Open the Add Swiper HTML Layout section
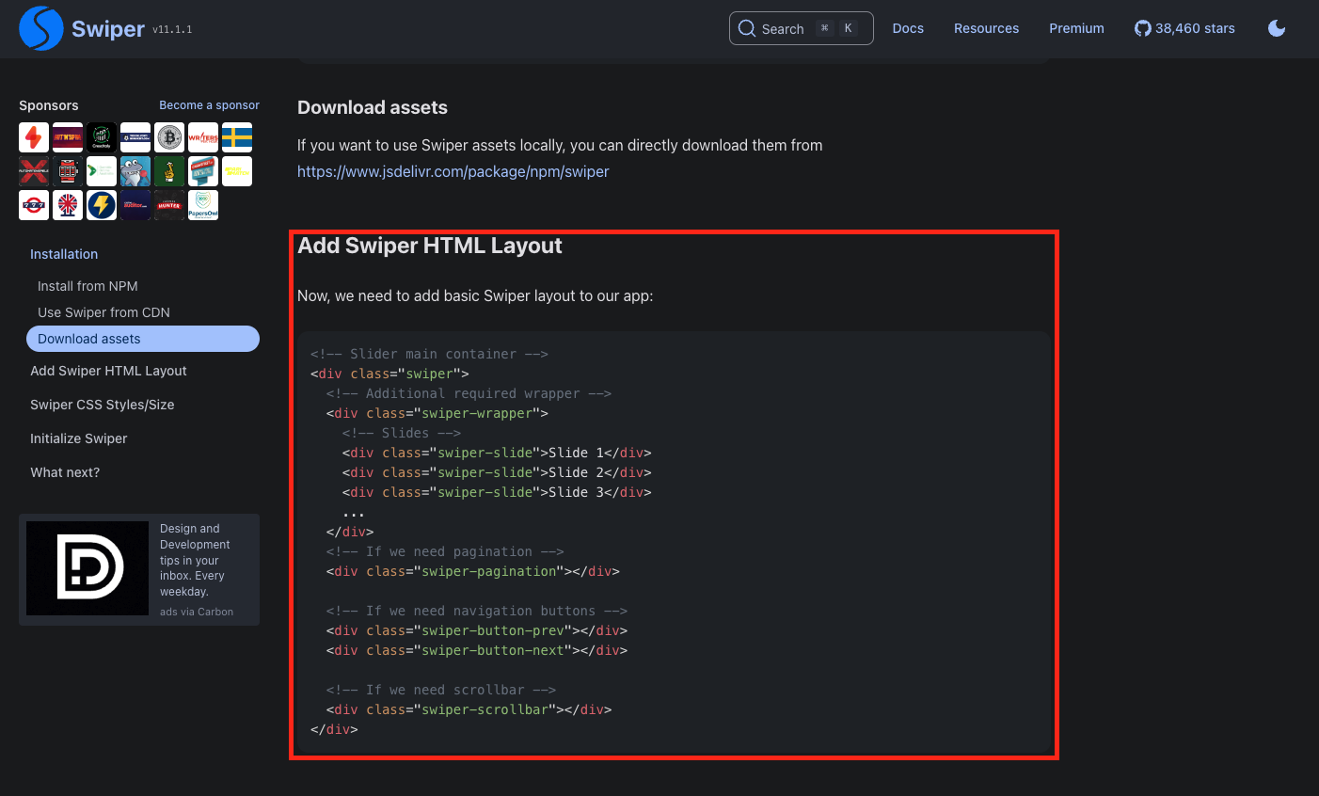 coord(108,370)
